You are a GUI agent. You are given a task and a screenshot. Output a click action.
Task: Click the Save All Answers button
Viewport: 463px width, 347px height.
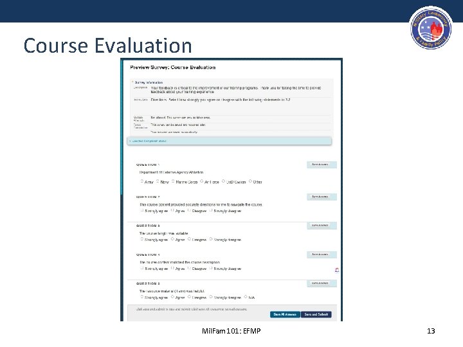[285, 314]
